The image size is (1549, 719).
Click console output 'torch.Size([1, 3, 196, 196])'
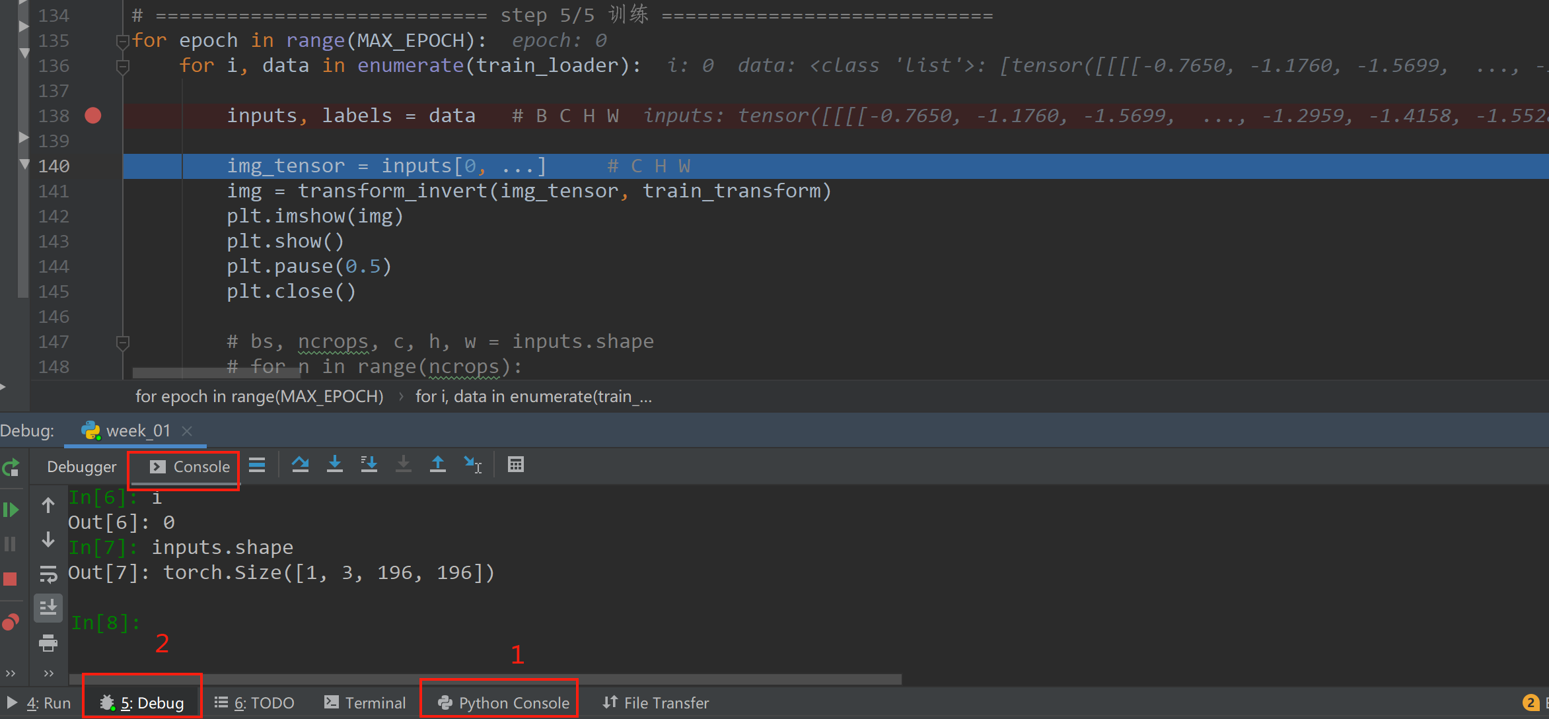[x=329, y=572]
